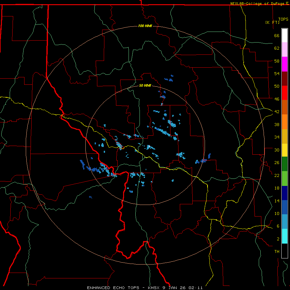Screen dimensions: 290x290
Task: Click the 26 value on the legend scale
Action: tap(277, 163)
